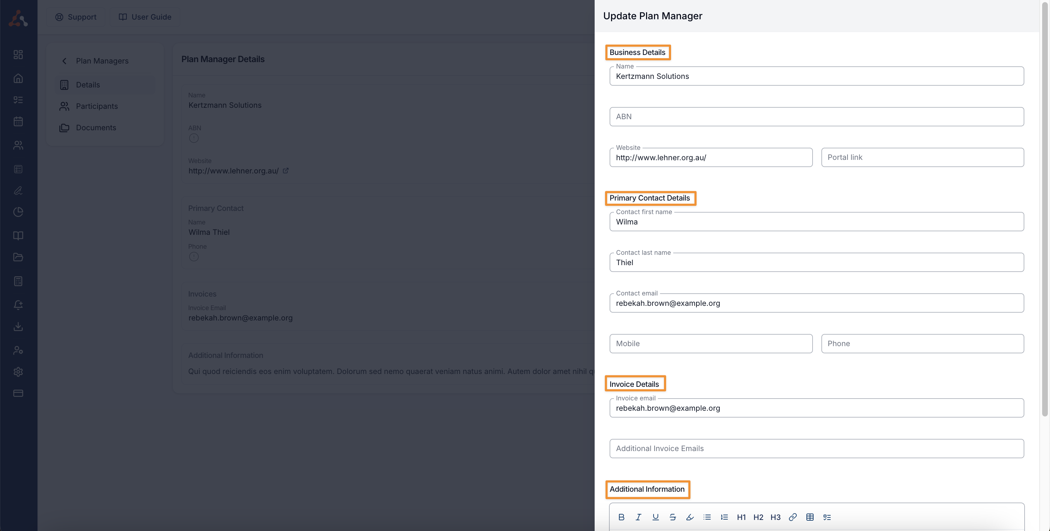The image size is (1050, 531).
Task: Select the highlighter tool icon
Action: pyautogui.click(x=690, y=517)
